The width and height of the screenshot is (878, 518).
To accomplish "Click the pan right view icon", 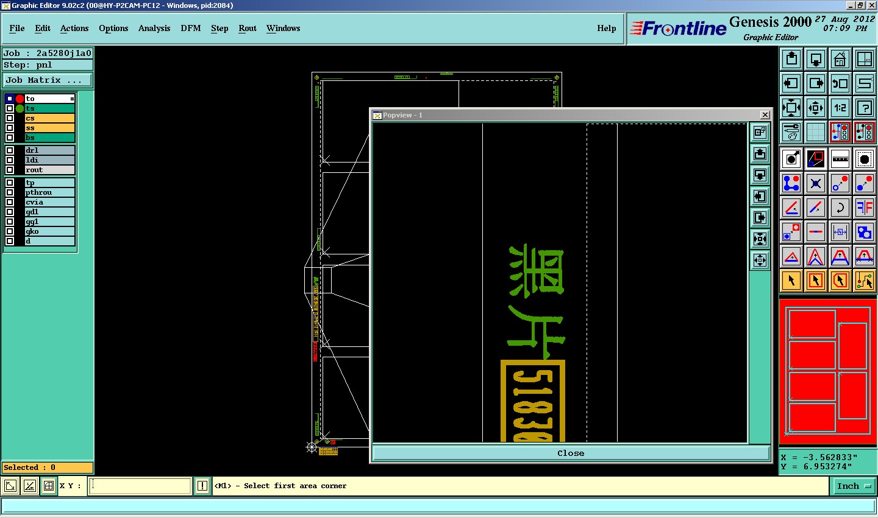I will tap(816, 83).
